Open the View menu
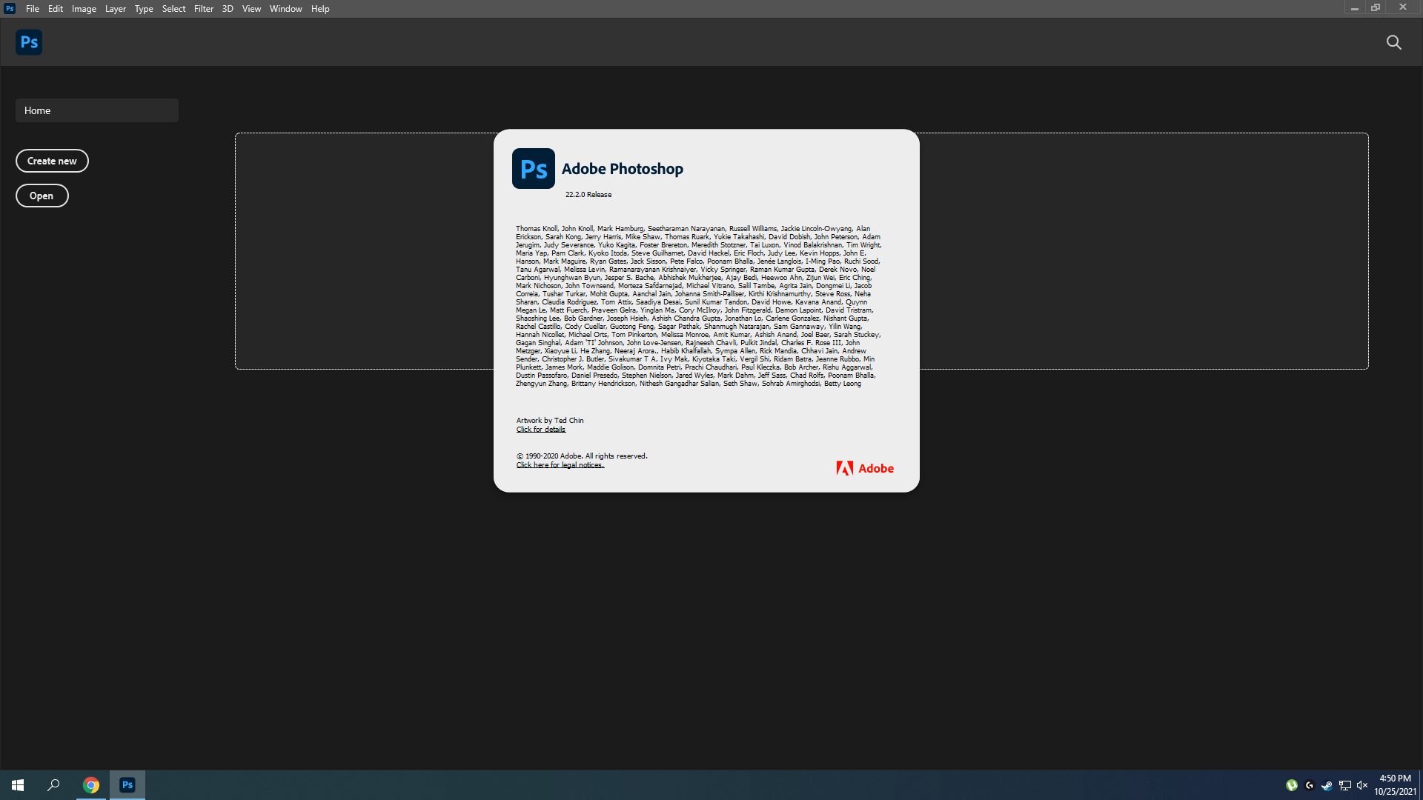Screen dimensions: 1423x800 [x=251, y=9]
